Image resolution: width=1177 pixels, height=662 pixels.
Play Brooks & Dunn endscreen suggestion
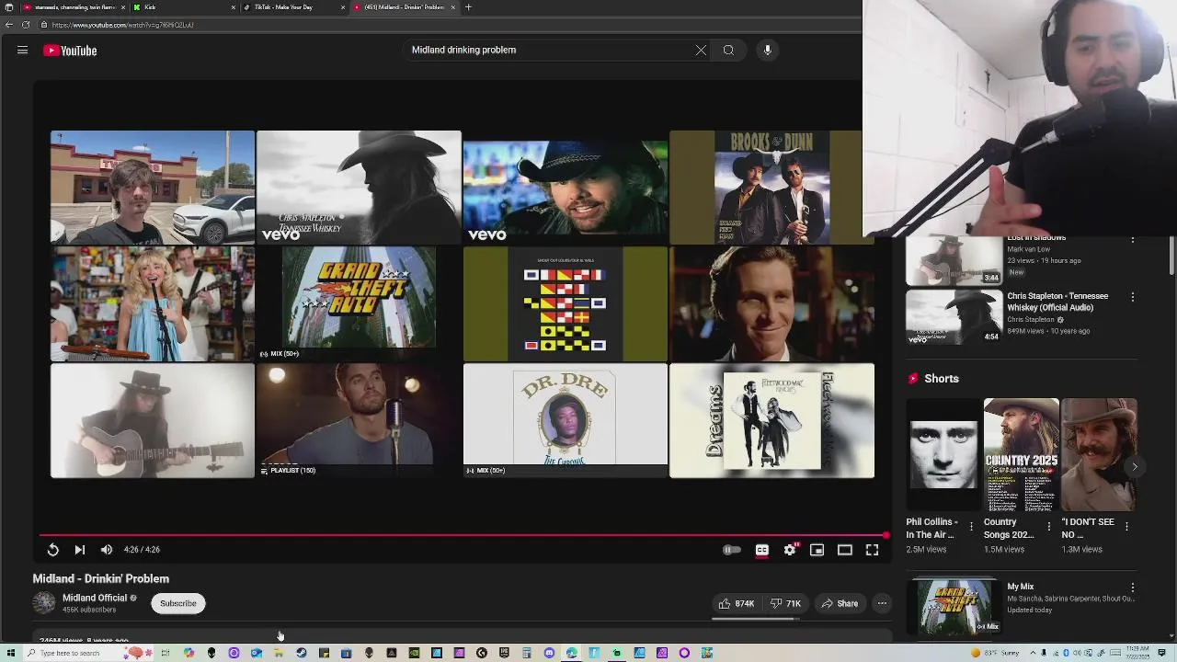click(771, 188)
